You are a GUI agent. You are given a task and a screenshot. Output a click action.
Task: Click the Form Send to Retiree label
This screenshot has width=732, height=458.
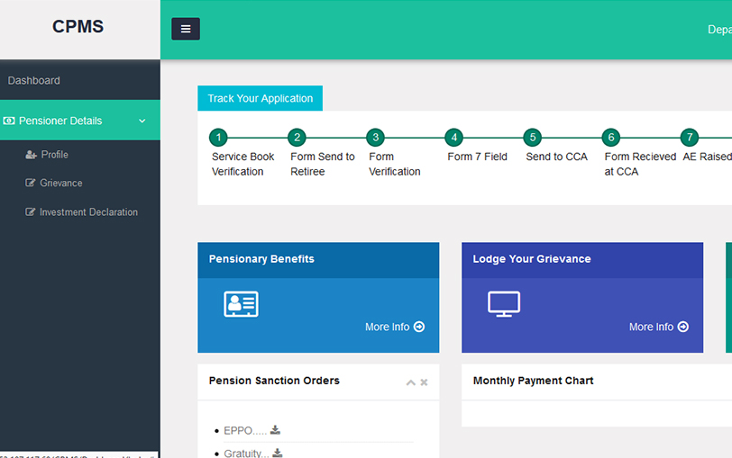(323, 164)
